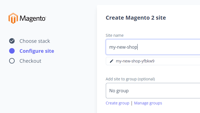Select the Configure site step label
200x113 pixels.
[37, 51]
